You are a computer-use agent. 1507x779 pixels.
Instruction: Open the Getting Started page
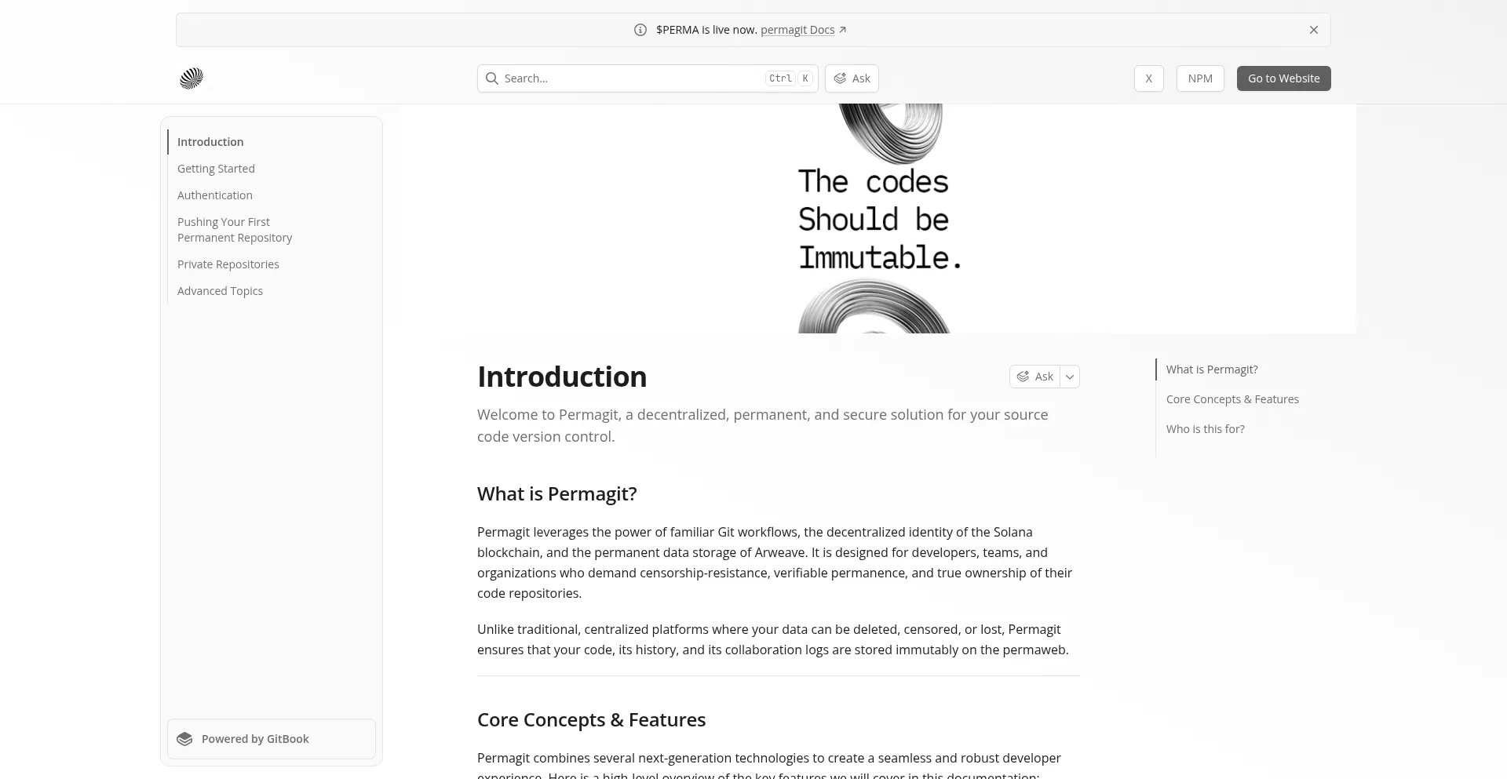coord(216,169)
